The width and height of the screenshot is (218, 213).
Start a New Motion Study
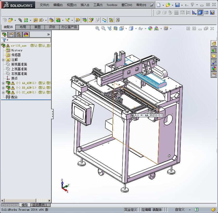pyautogui.click(x=78, y=20)
